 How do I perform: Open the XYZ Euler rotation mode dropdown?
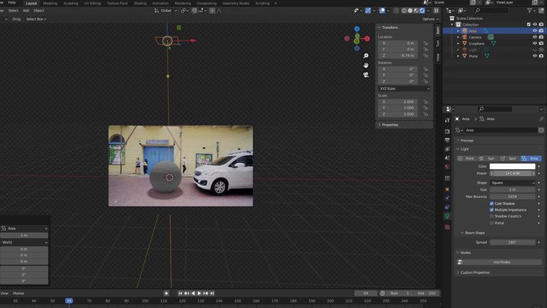tap(405, 88)
